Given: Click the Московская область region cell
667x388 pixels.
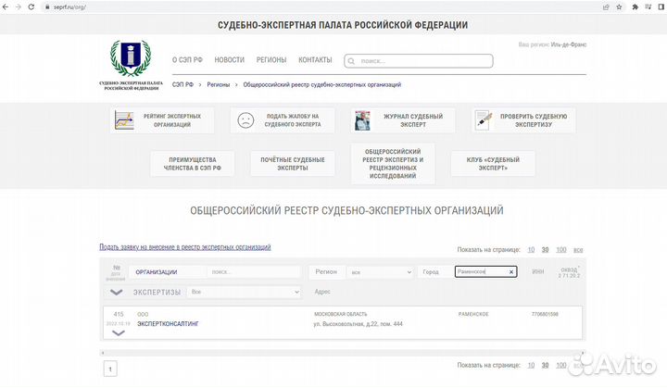Looking at the screenshot, I should [x=341, y=315].
